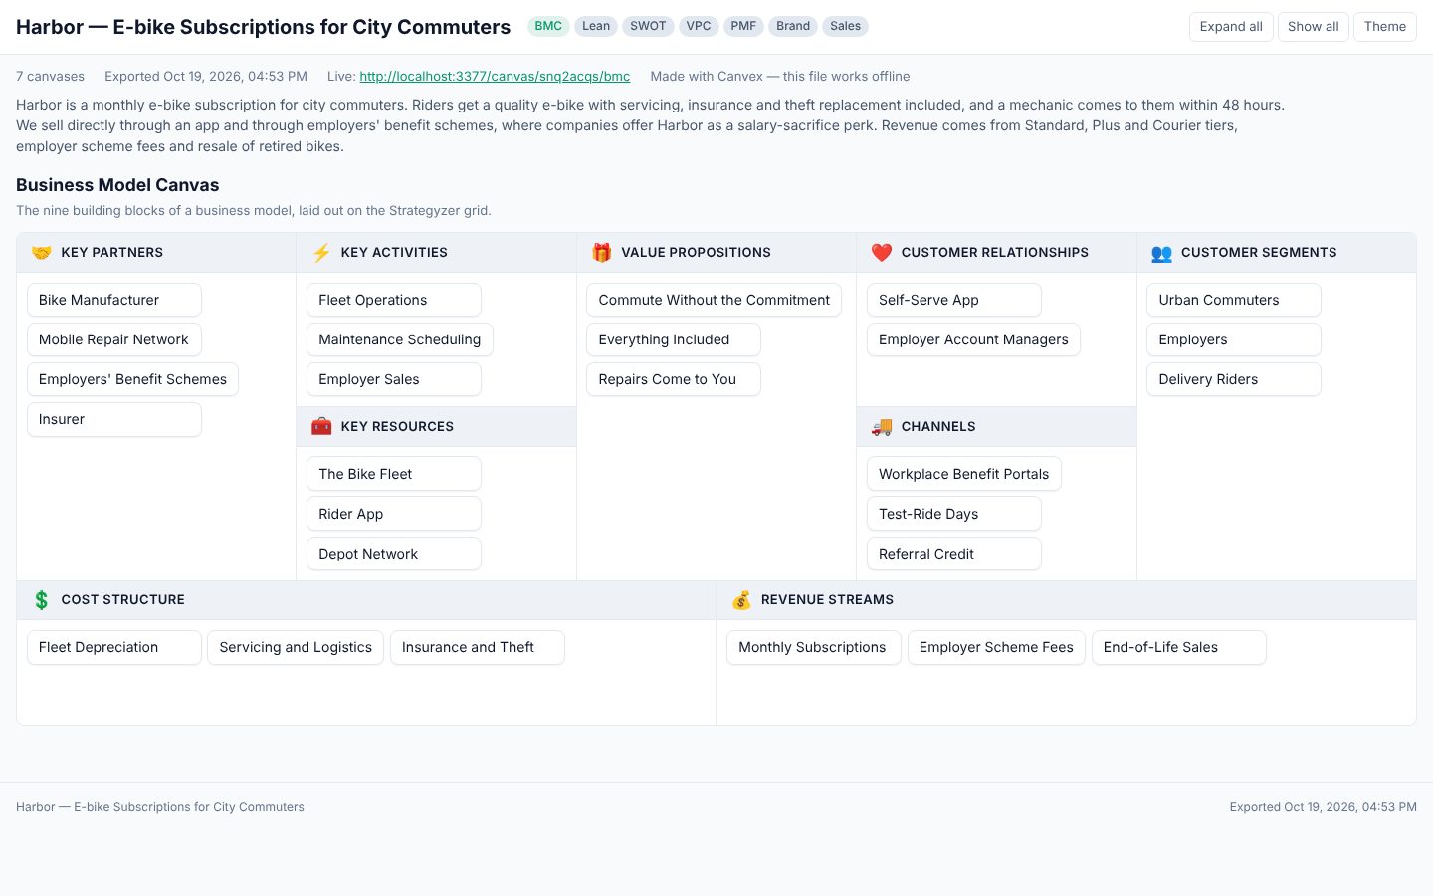Expand the Everything Included card
The width and height of the screenshot is (1433, 896).
click(674, 339)
